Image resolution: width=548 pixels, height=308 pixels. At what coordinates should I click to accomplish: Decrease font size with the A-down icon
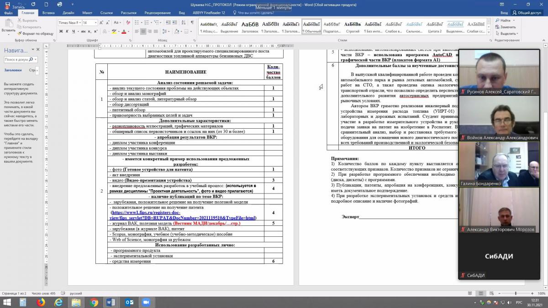tap(109, 22)
